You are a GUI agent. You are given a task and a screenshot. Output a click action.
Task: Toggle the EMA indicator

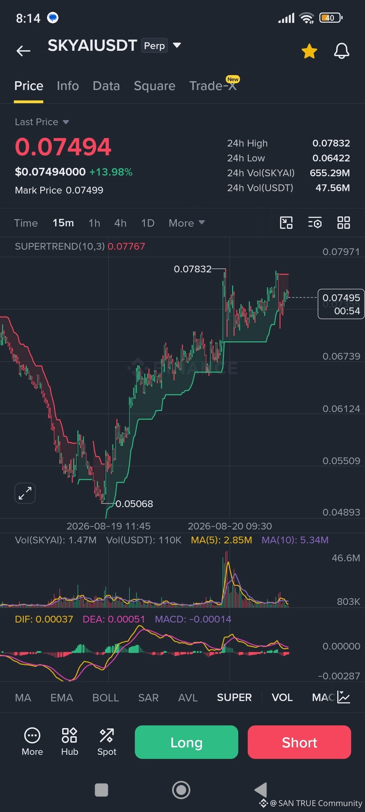tap(62, 697)
